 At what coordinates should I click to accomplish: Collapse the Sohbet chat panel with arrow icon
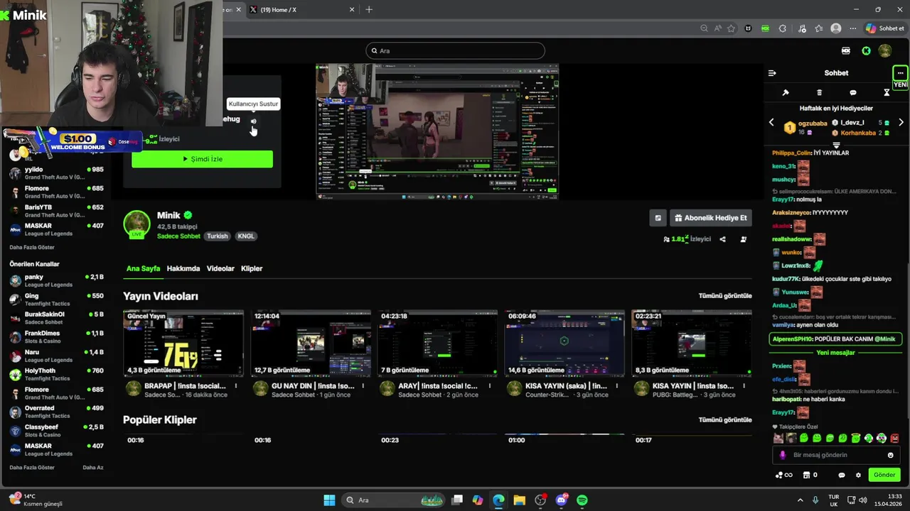pos(772,73)
